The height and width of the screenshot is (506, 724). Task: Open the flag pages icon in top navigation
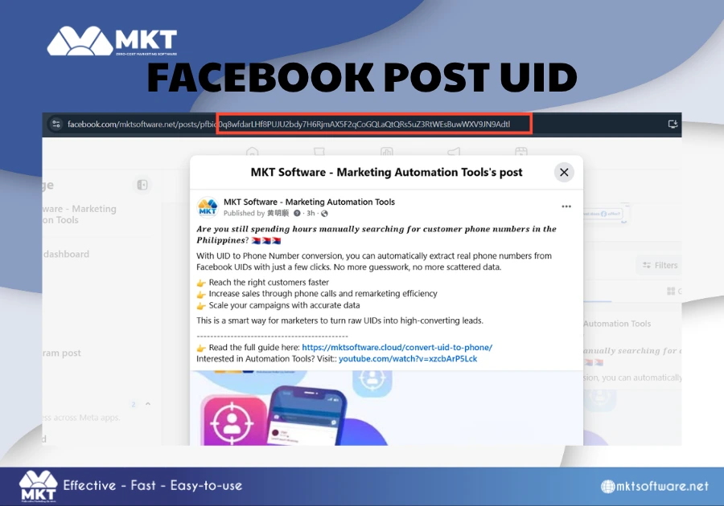coord(319,151)
